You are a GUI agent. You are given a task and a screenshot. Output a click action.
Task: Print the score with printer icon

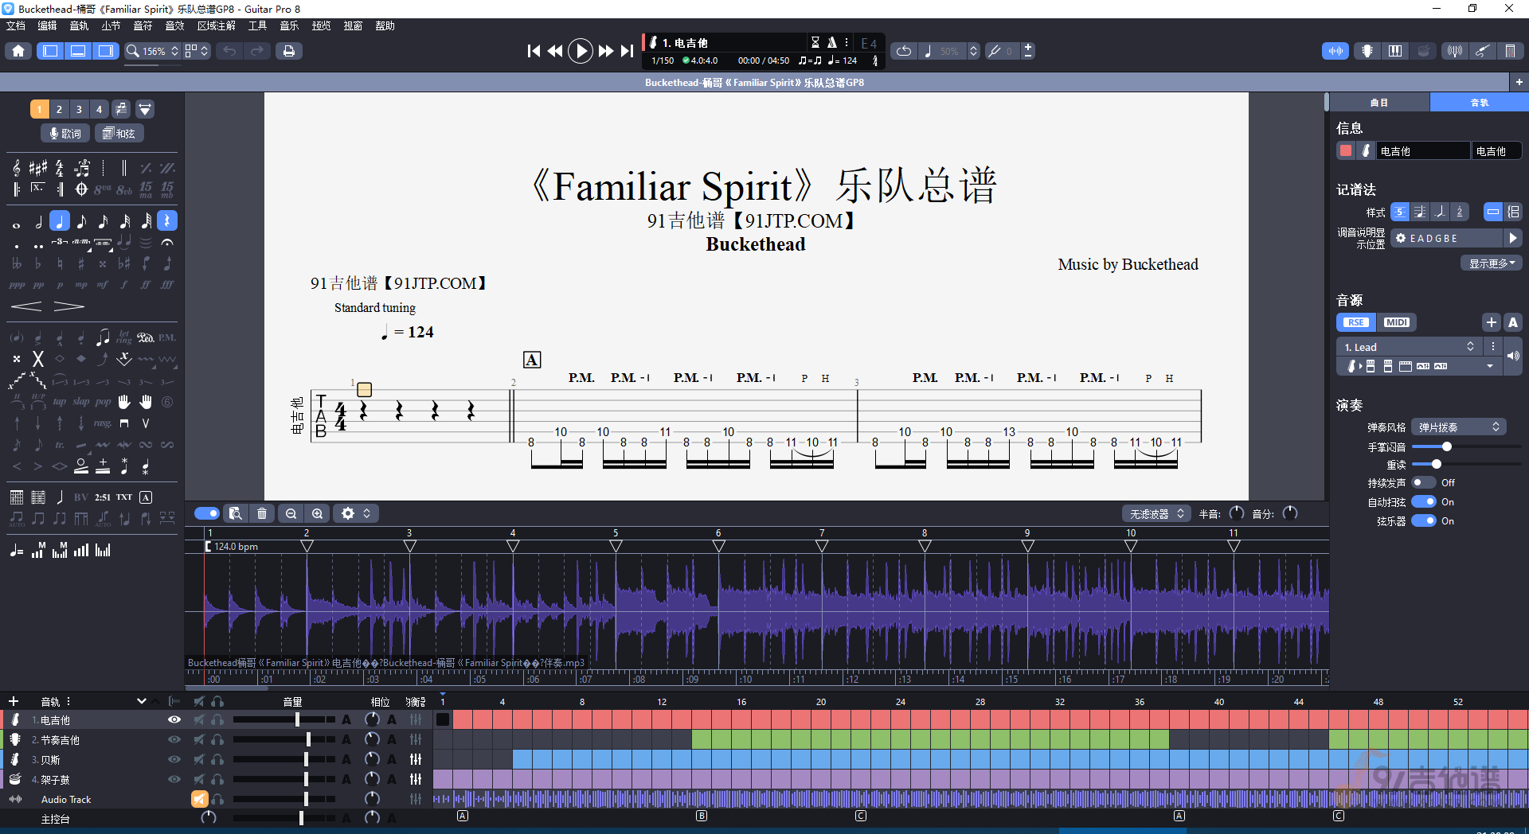tap(288, 51)
